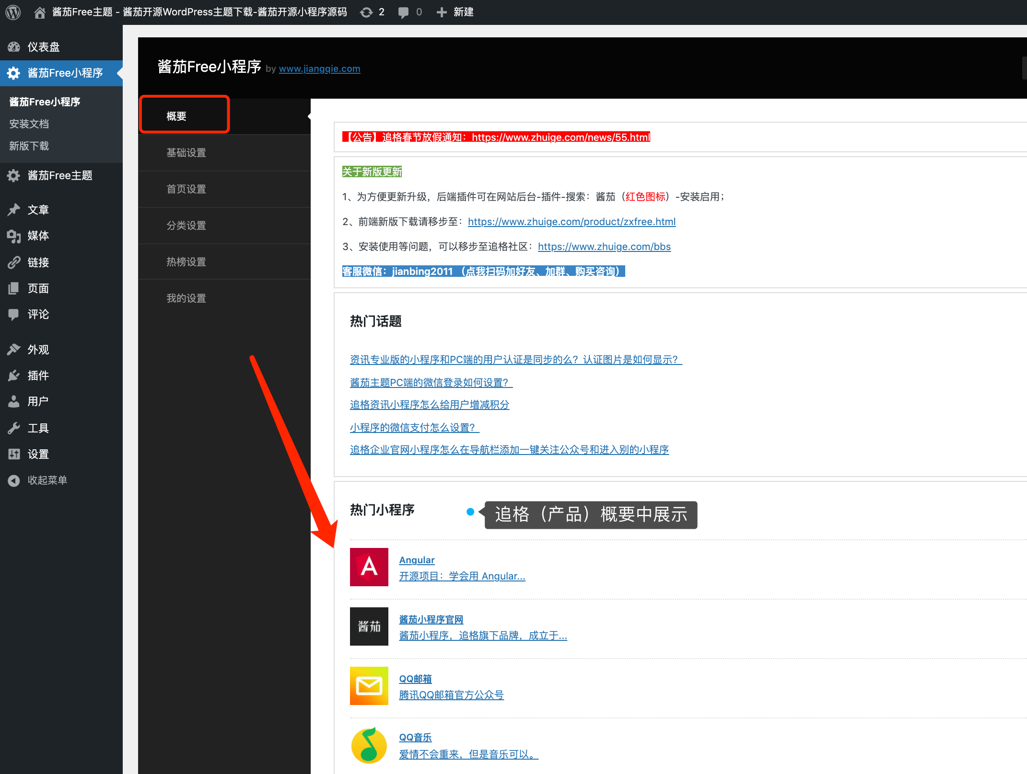Viewport: 1027px width, 774px height.
Task: Open description 腾讯QQ邮箱官方公众号
Action: point(452,695)
